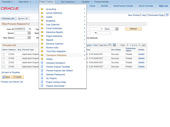Click the My Projects page icon
The width and height of the screenshot is (170, 127).
[42, 78]
